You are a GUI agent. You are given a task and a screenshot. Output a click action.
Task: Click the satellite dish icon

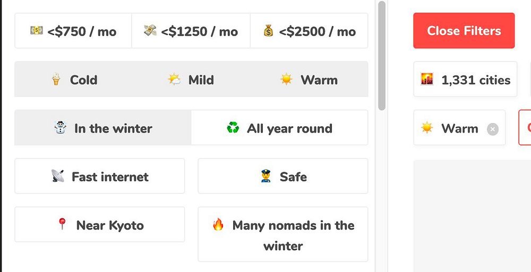coord(57,176)
